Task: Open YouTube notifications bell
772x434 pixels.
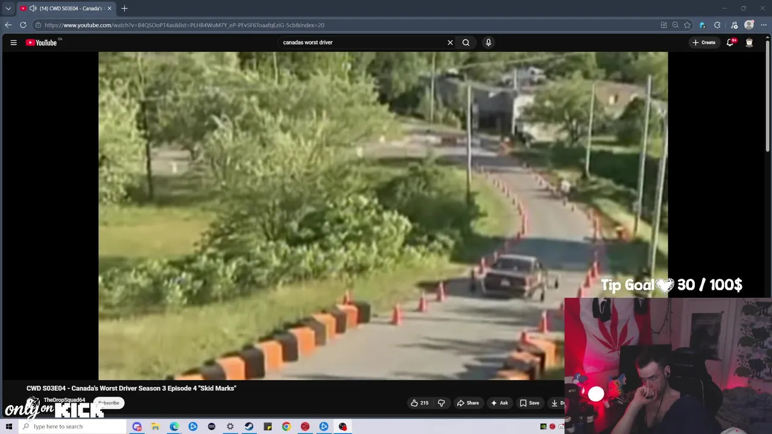Action: pos(730,42)
